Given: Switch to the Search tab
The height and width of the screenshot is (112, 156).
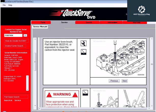Looking at the screenshot, I should (x=89, y=22).
